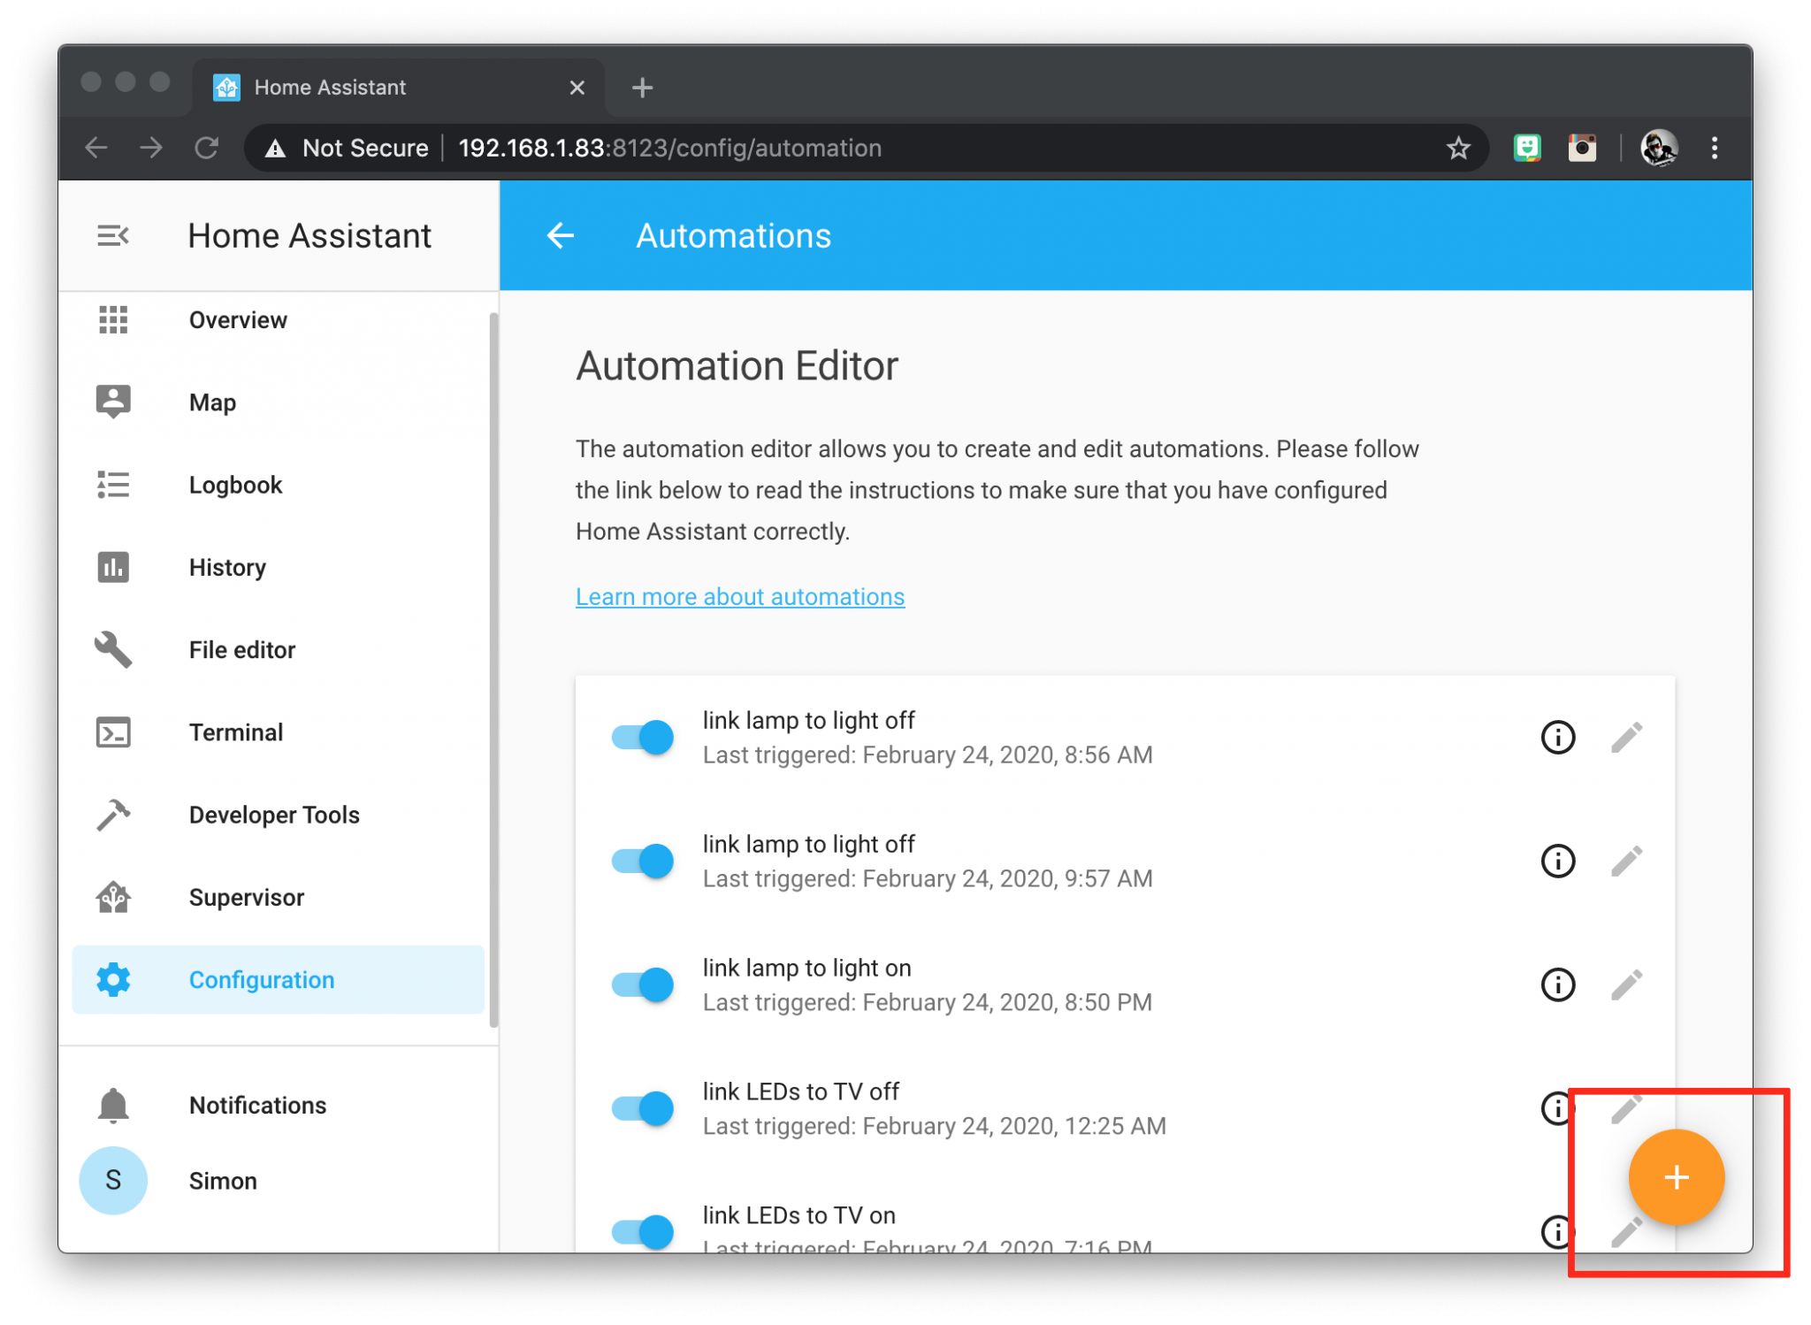Disable 'link lamp to light on' toggle

643,984
